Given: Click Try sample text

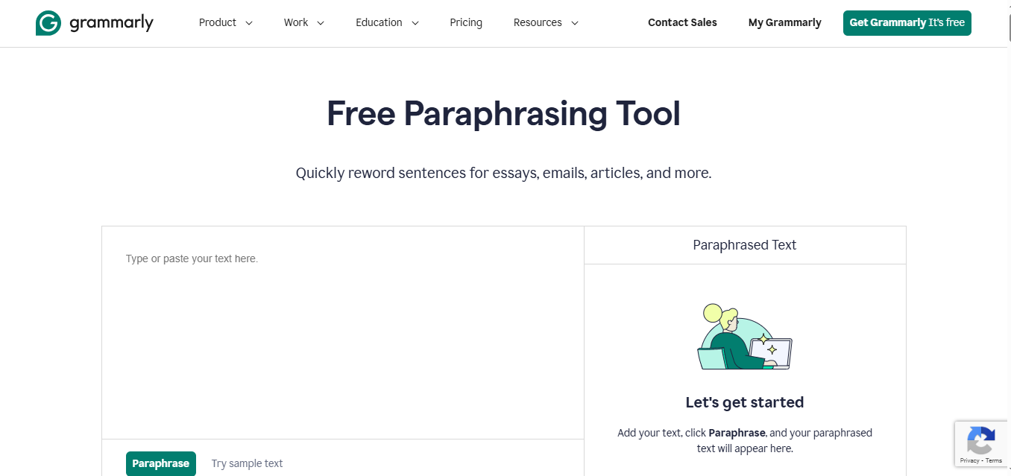Looking at the screenshot, I should coord(247,463).
